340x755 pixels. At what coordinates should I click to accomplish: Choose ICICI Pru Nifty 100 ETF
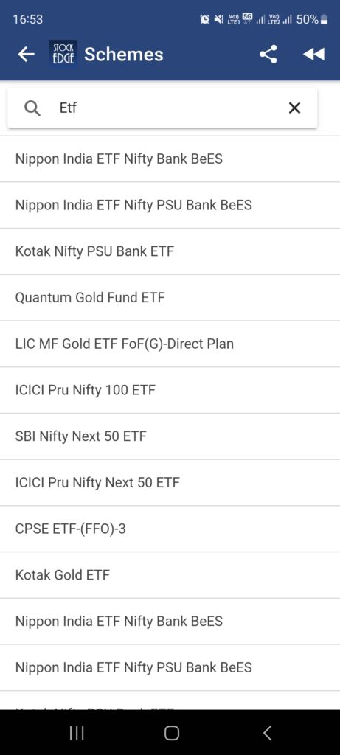[170, 390]
